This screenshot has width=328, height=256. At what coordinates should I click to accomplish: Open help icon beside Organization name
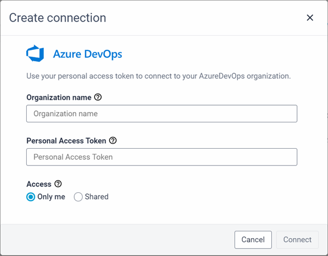(98, 97)
